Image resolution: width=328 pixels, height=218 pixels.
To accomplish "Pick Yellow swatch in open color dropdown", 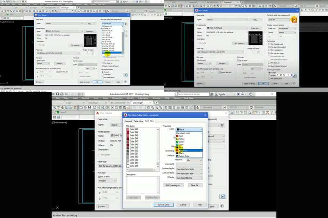I will click(177, 139).
